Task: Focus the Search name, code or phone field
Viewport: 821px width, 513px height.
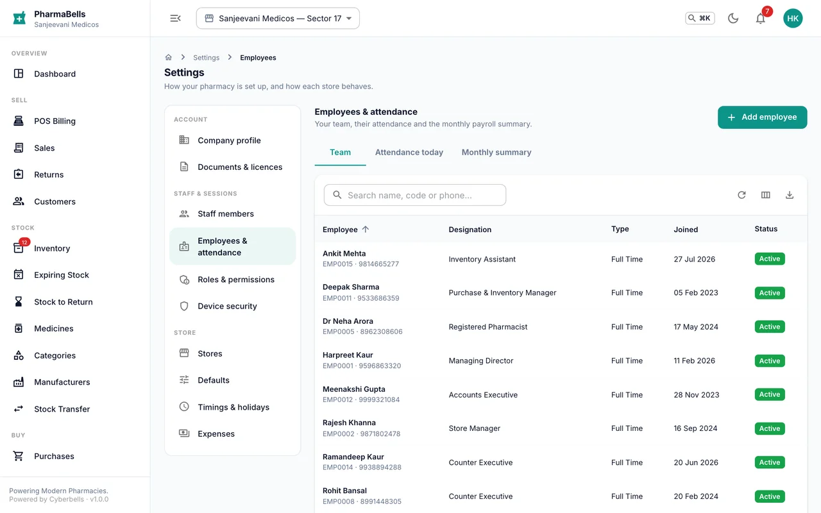Action: 415,195
